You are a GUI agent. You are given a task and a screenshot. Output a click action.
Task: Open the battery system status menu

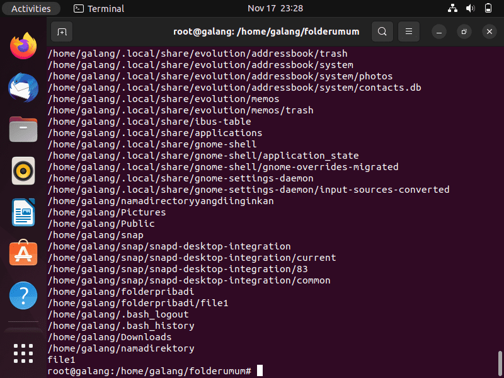point(488,8)
